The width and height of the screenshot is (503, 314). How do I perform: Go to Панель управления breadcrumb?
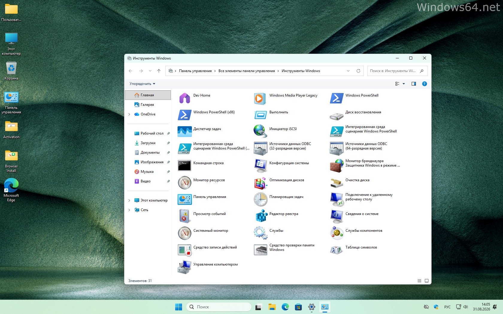[195, 71]
